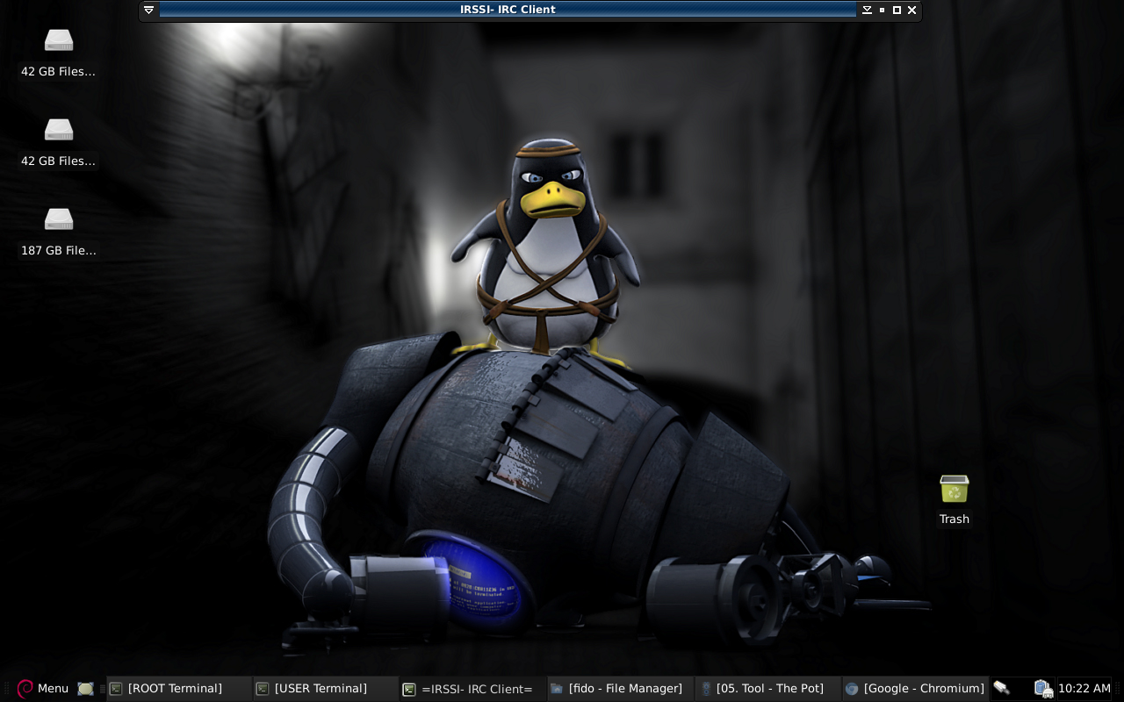
Task: Select the 187 GB Filesystem desktop icon
Action: 59,233
